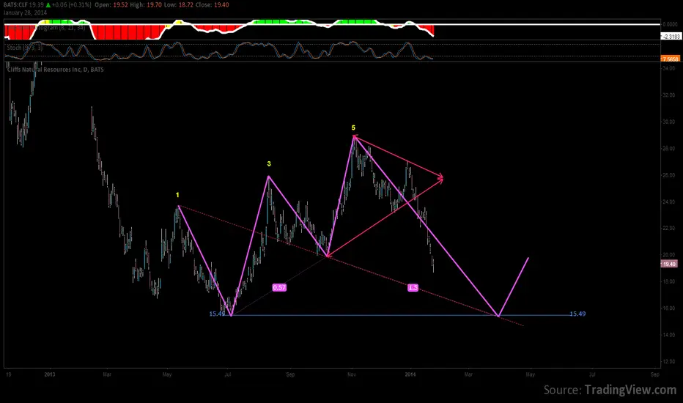683x403 pixels.
Task: Click the Nov time axis label
Action: pos(352,374)
